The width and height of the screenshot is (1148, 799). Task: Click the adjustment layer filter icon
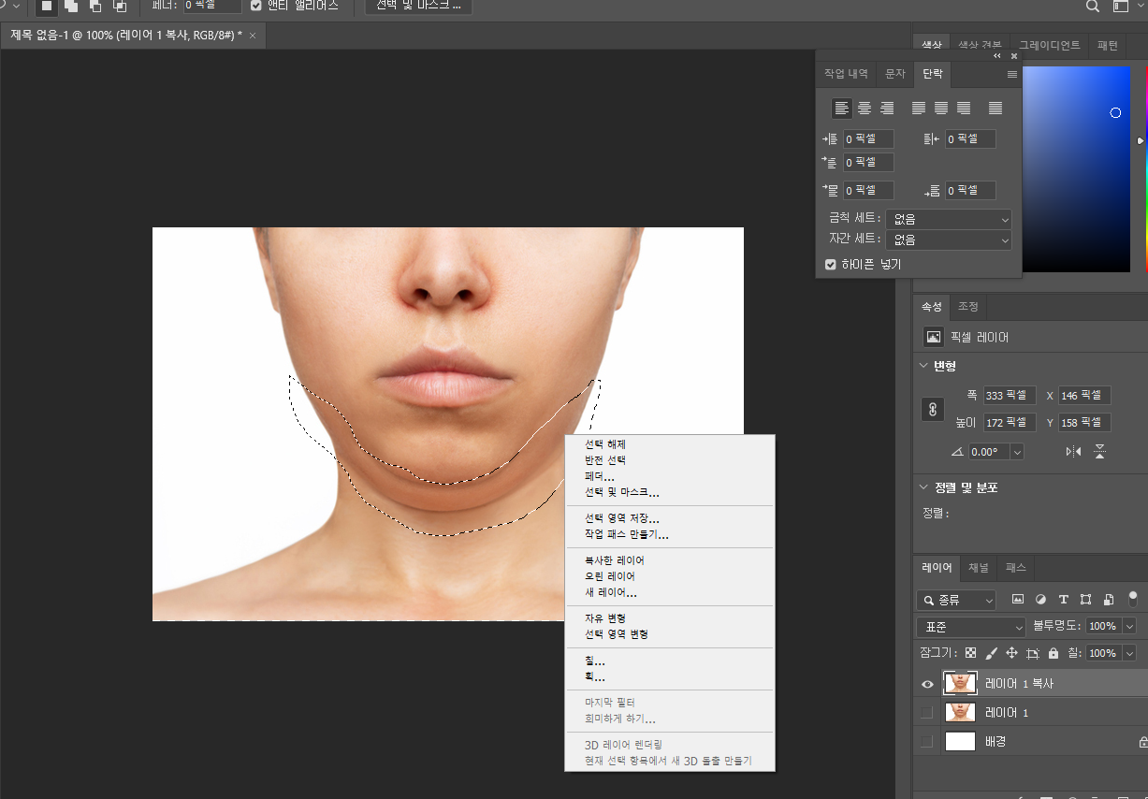click(1040, 600)
